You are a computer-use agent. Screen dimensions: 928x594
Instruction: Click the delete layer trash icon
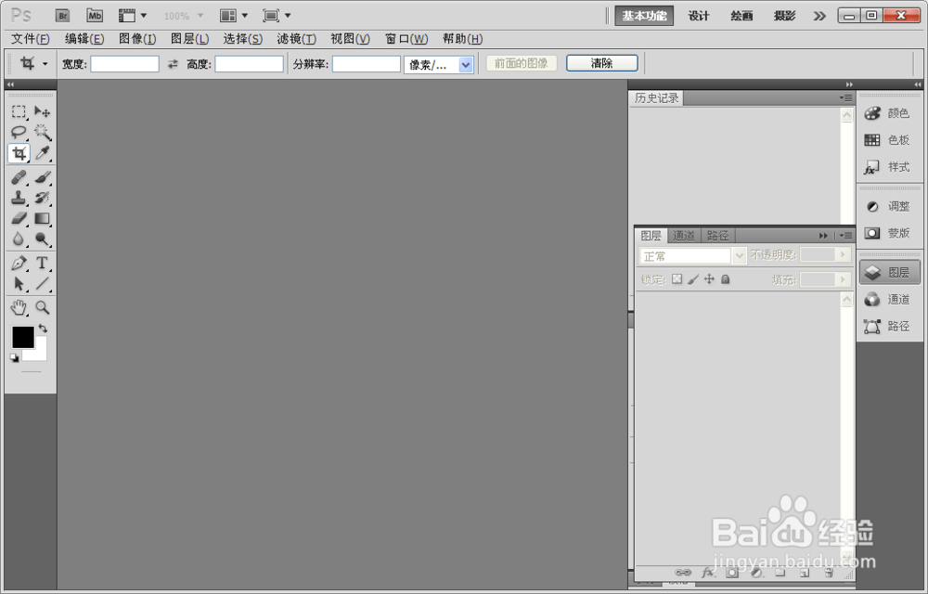(828, 573)
